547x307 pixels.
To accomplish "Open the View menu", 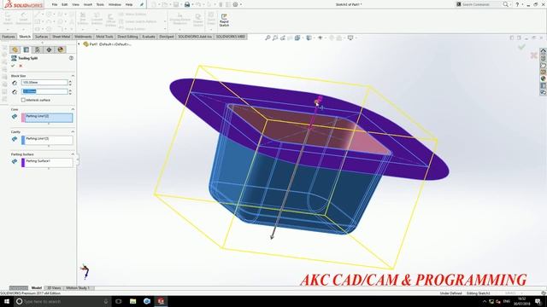I will pos(75,4).
